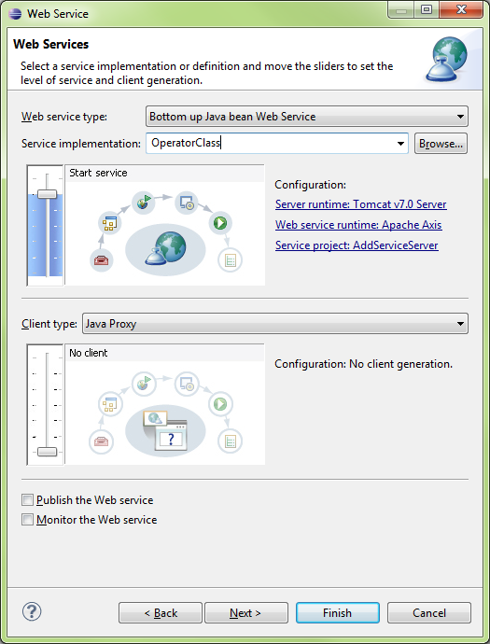Open Server runtime: Tomcat v7.0 Server link
This screenshot has height=644, width=490.
[x=360, y=204]
